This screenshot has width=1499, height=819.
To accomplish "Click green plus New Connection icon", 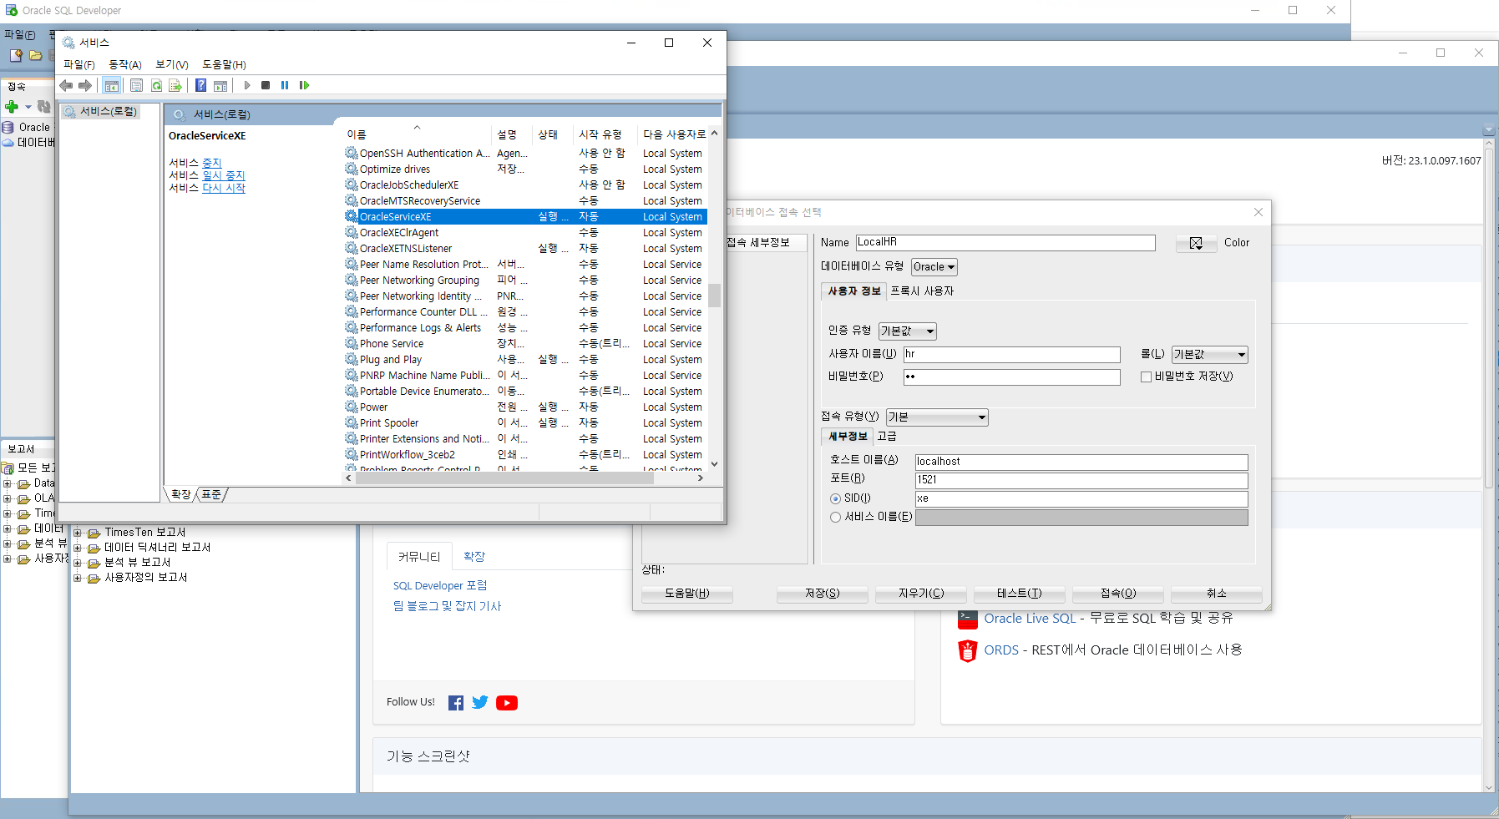I will coord(12,107).
